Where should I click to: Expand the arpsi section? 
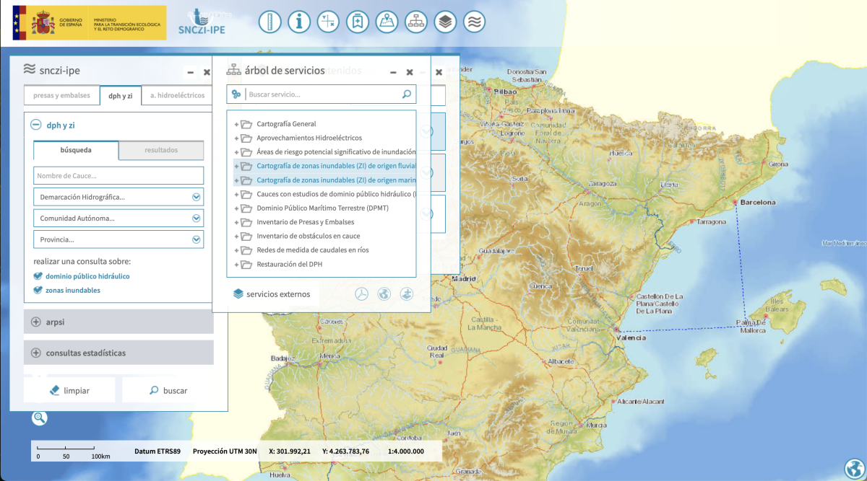click(36, 322)
